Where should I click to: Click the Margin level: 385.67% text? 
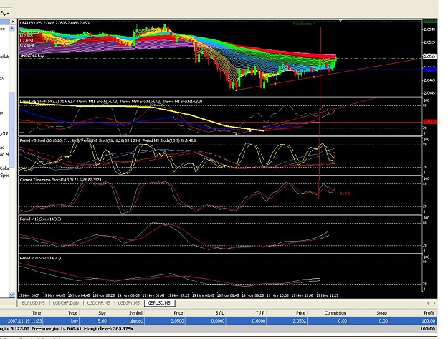click(108, 329)
